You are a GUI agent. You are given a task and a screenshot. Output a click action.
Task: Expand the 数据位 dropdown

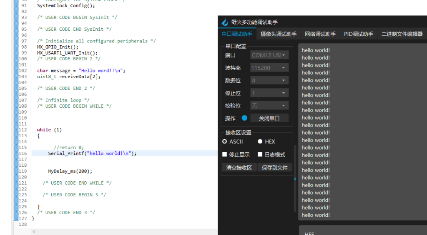[269, 80]
